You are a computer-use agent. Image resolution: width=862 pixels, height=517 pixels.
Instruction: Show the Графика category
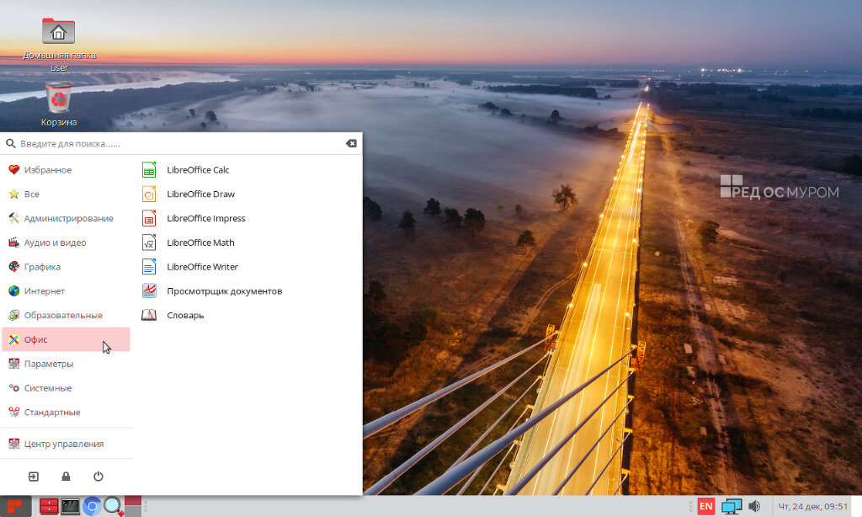pos(66,267)
